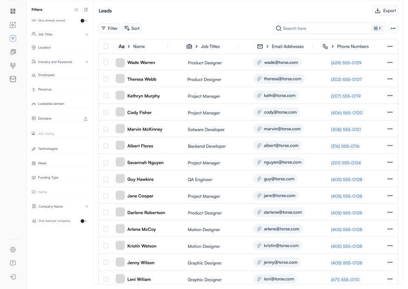Click the Export button
The image size is (408, 289).
coord(385,10)
